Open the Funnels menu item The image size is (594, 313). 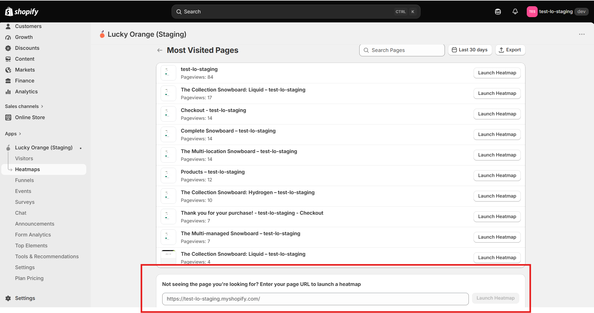coord(24,180)
